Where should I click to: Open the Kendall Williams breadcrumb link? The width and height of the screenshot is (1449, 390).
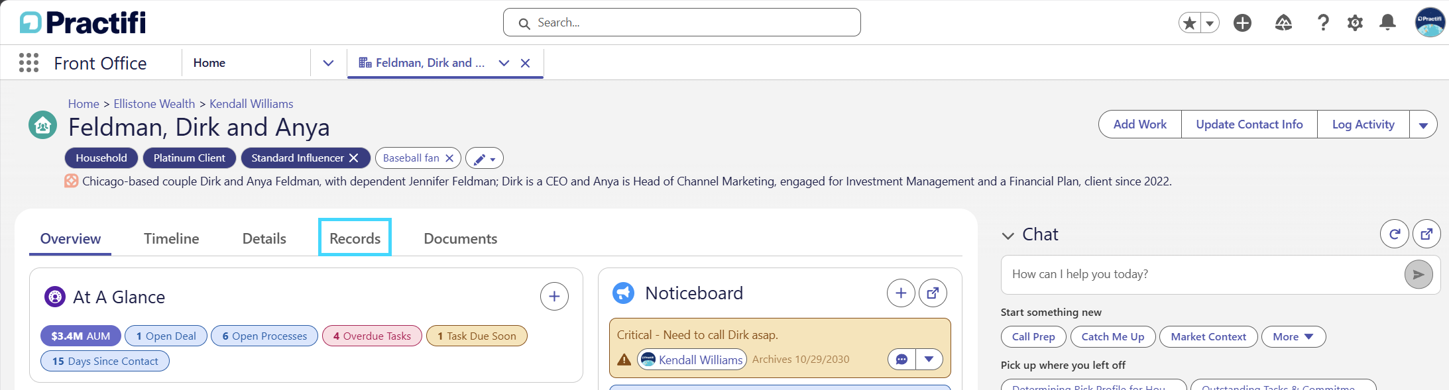pos(251,104)
